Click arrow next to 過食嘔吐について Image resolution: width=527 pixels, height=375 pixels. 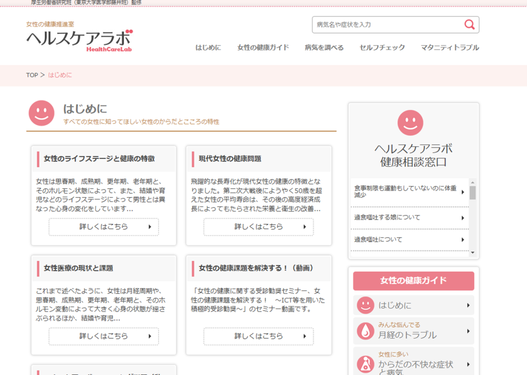463,240
